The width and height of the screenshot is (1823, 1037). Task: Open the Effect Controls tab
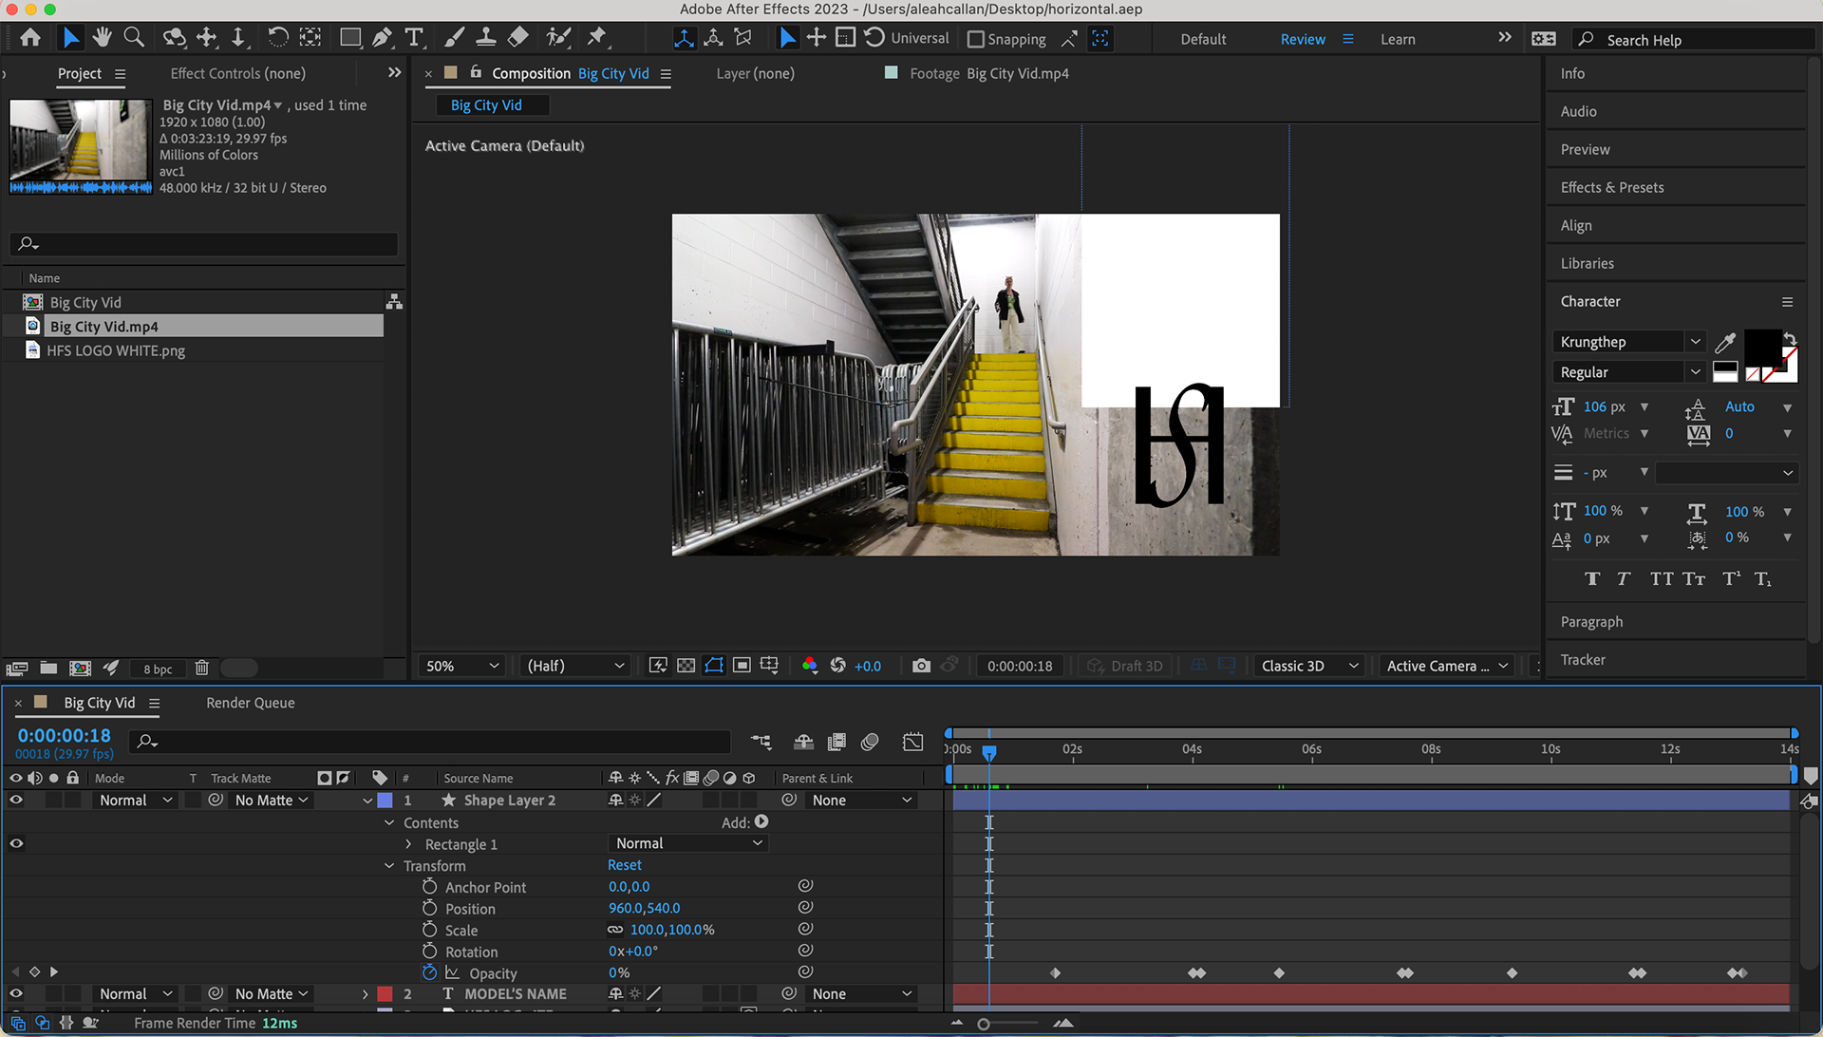(x=237, y=73)
